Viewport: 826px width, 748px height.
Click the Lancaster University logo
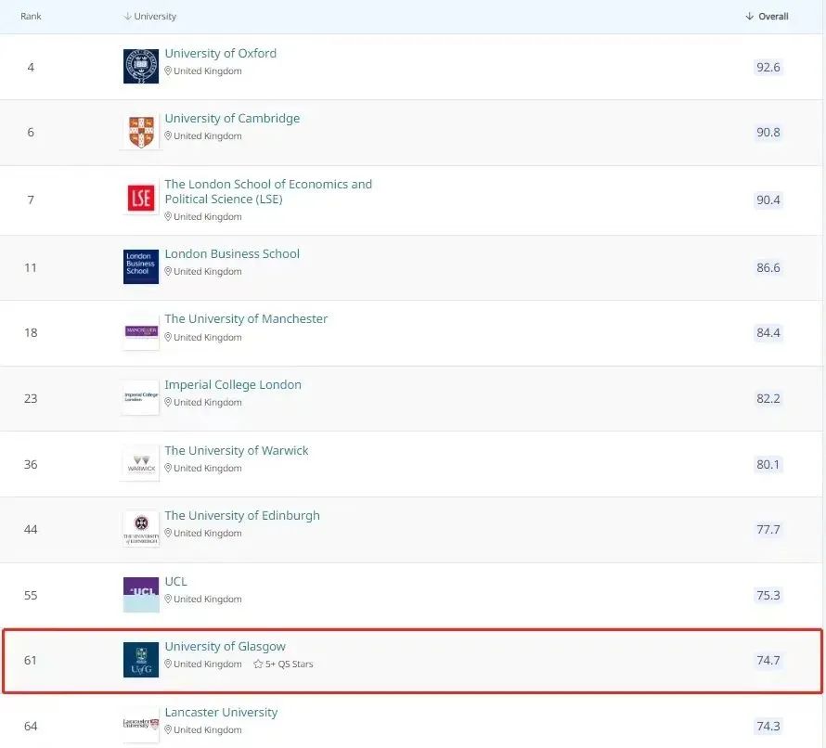141,725
